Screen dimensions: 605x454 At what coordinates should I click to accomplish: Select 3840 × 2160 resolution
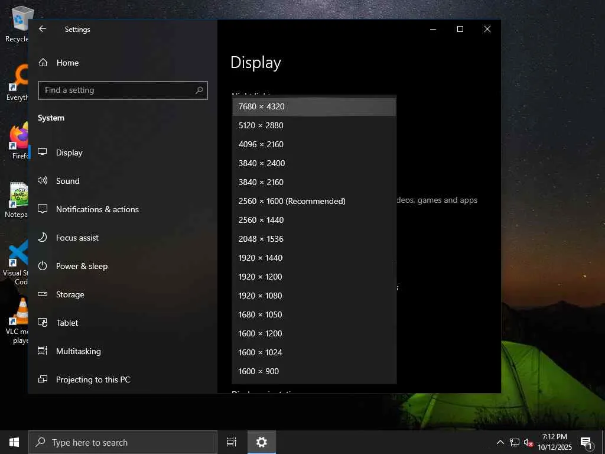[314, 182]
